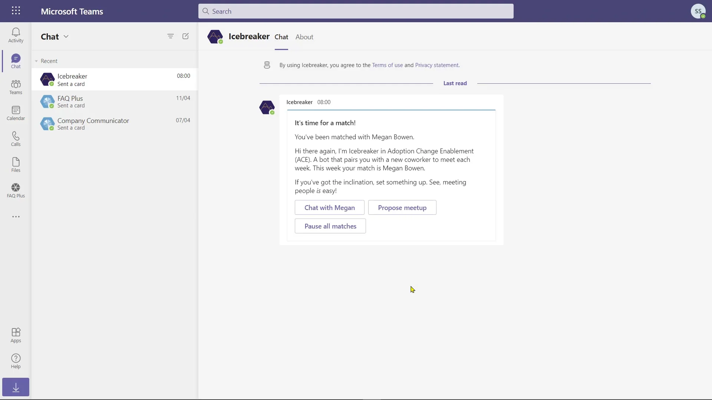The width and height of the screenshot is (712, 400).
Task: Open the Company Communicator conversation
Action: click(115, 124)
